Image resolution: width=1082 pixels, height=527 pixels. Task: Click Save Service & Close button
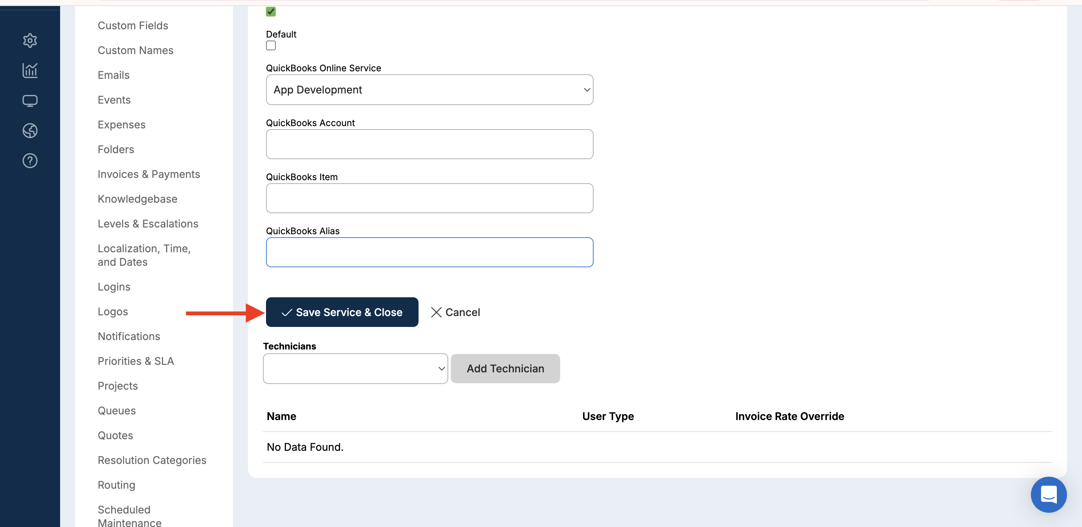pos(342,312)
